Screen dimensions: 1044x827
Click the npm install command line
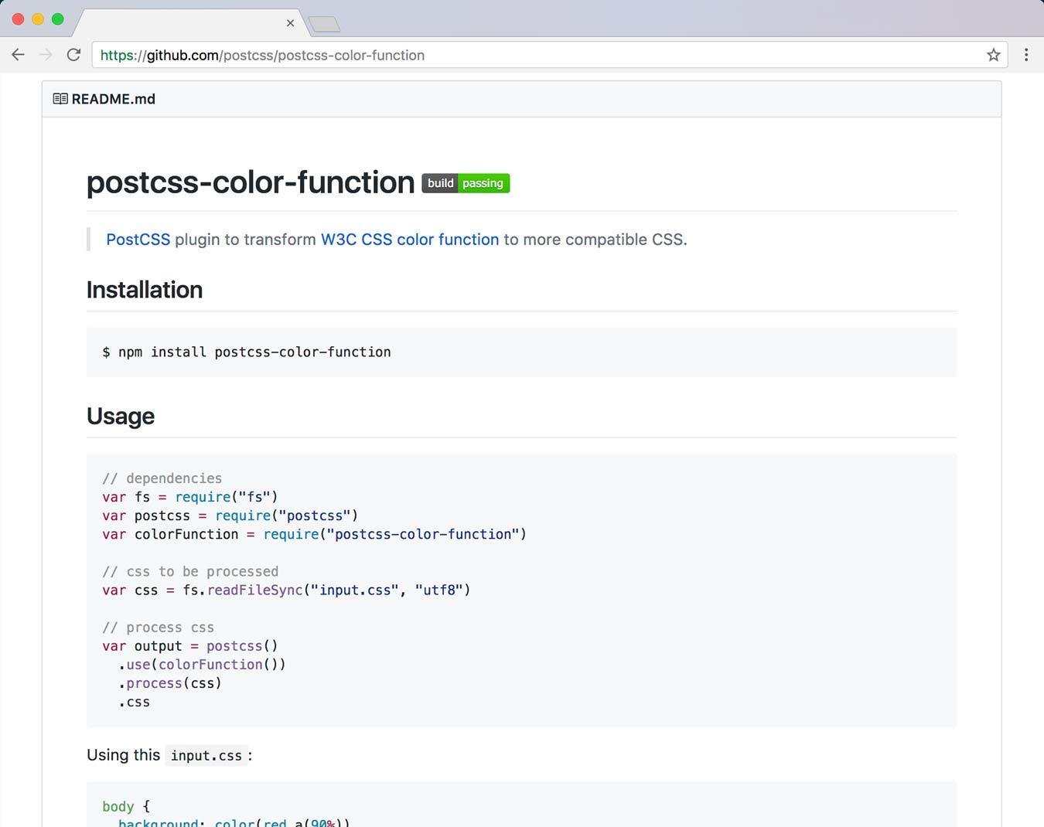point(247,352)
